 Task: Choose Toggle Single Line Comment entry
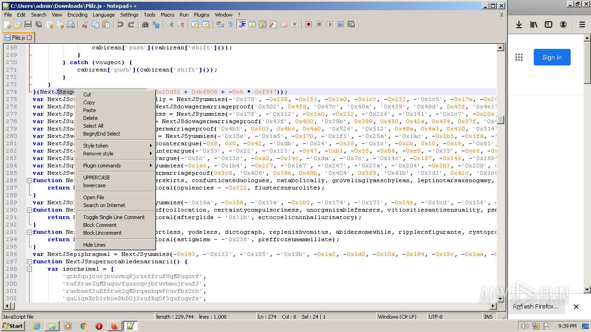tap(115, 217)
